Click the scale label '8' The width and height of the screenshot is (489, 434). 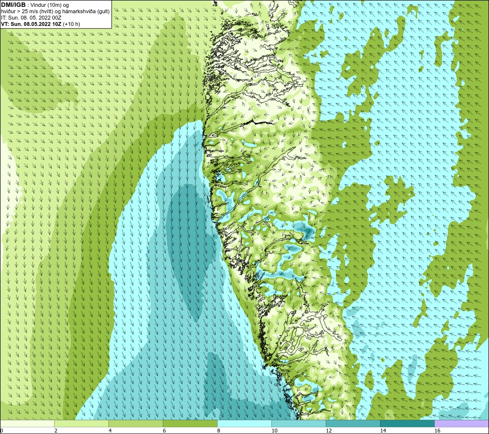coord(219,431)
